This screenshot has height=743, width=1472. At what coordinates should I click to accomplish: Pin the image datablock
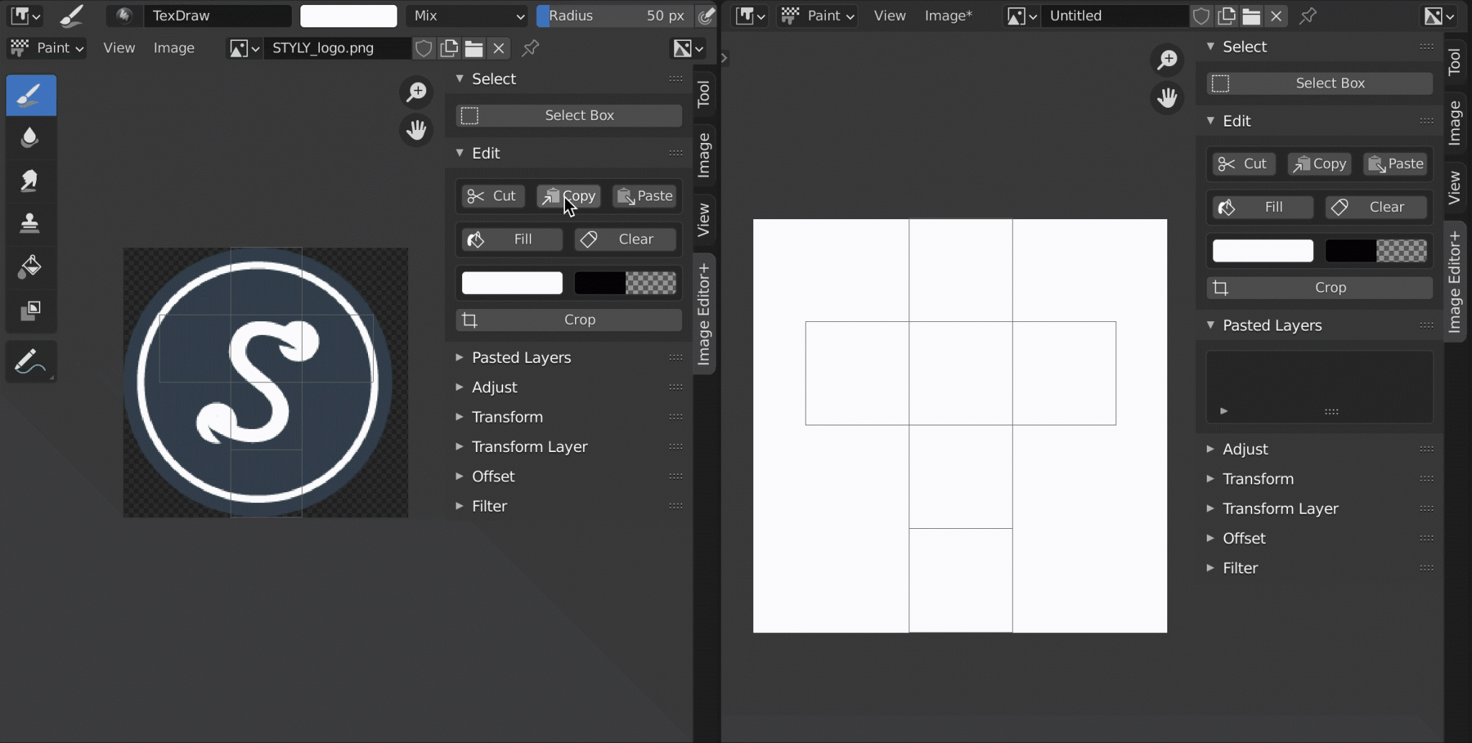click(530, 48)
